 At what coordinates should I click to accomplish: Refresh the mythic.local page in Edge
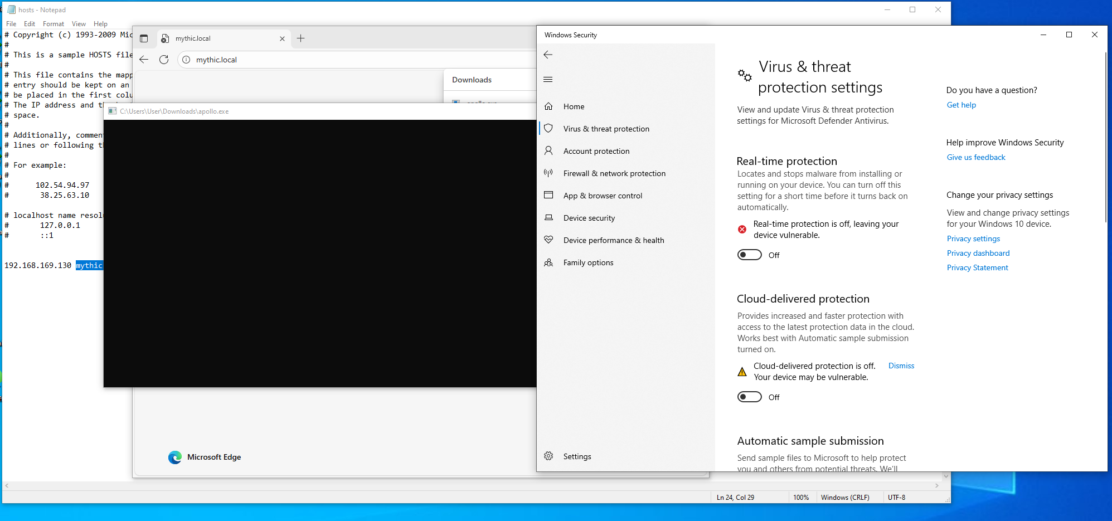164,60
